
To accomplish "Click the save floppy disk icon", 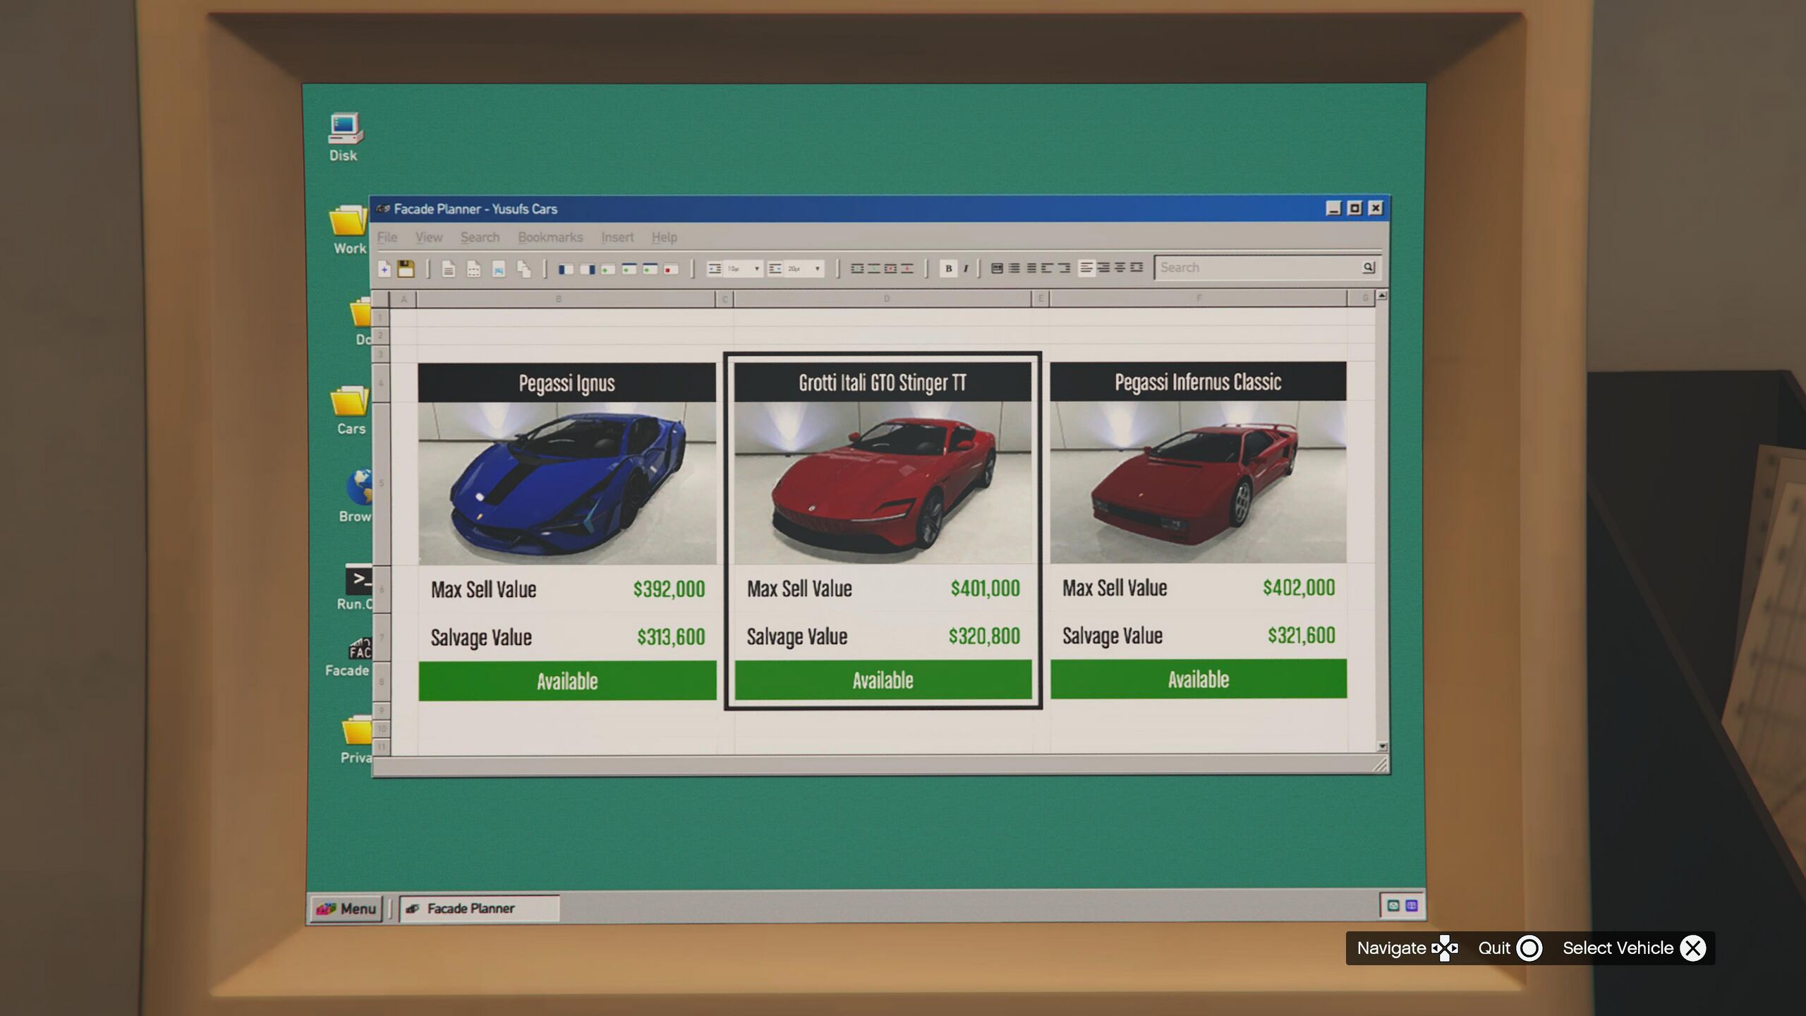I will 406,269.
